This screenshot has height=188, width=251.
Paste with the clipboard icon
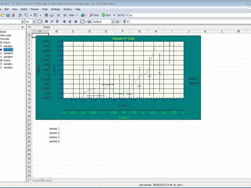36,15
